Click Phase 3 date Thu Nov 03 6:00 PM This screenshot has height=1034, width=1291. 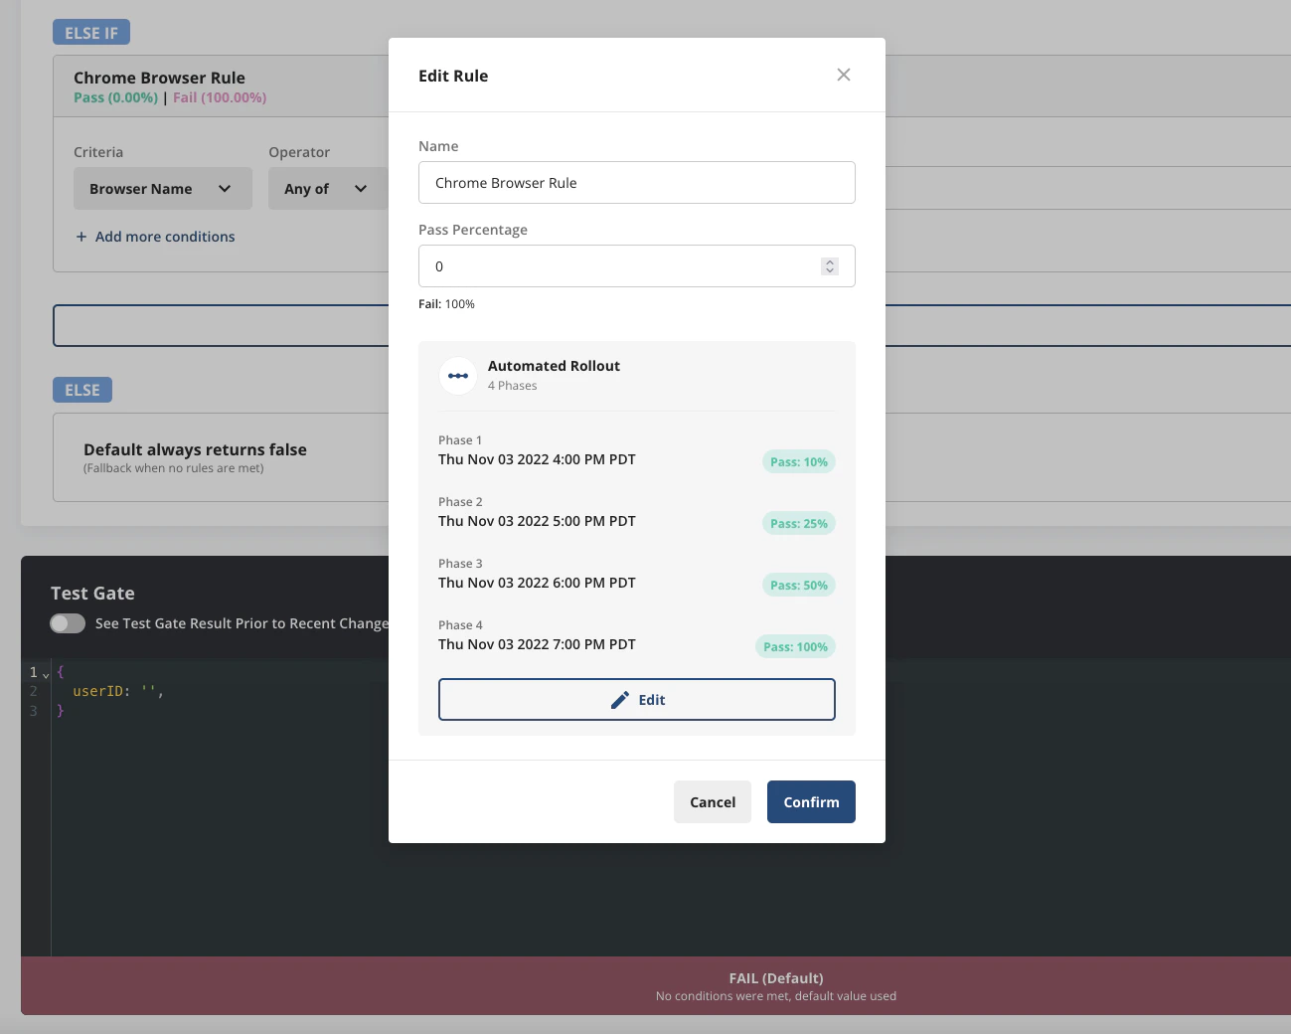pos(537,583)
